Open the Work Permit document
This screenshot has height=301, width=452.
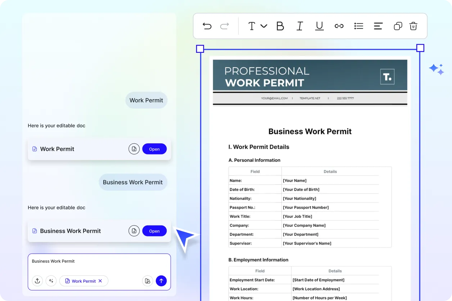pyautogui.click(x=154, y=149)
